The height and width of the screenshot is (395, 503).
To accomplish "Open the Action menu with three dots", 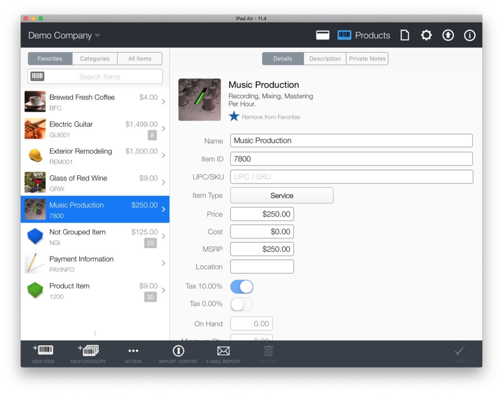I will (x=133, y=351).
